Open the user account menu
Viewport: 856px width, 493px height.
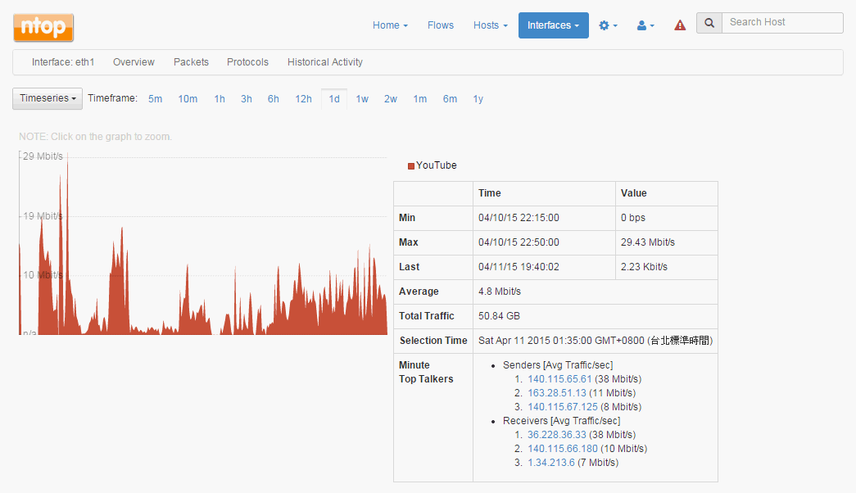click(645, 25)
